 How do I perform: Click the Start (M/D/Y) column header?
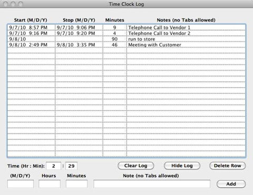[x=31, y=20]
